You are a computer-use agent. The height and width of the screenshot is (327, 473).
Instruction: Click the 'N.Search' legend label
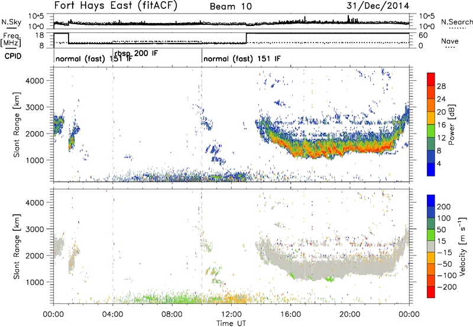tap(457, 22)
